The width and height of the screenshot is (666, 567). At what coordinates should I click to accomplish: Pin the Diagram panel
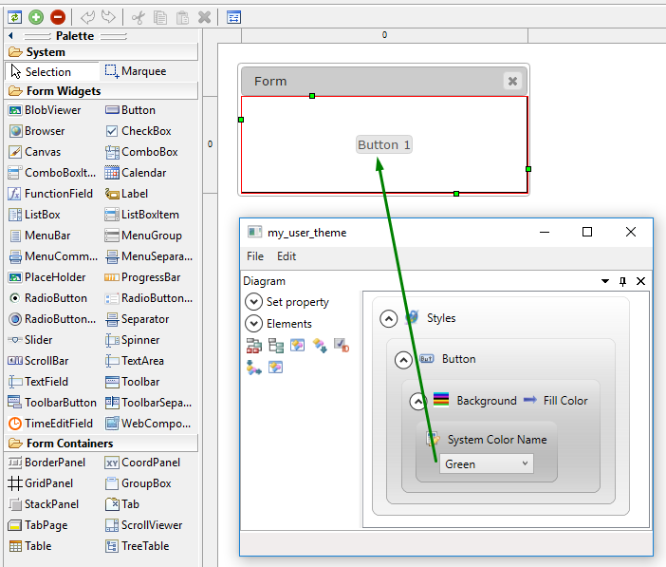622,281
